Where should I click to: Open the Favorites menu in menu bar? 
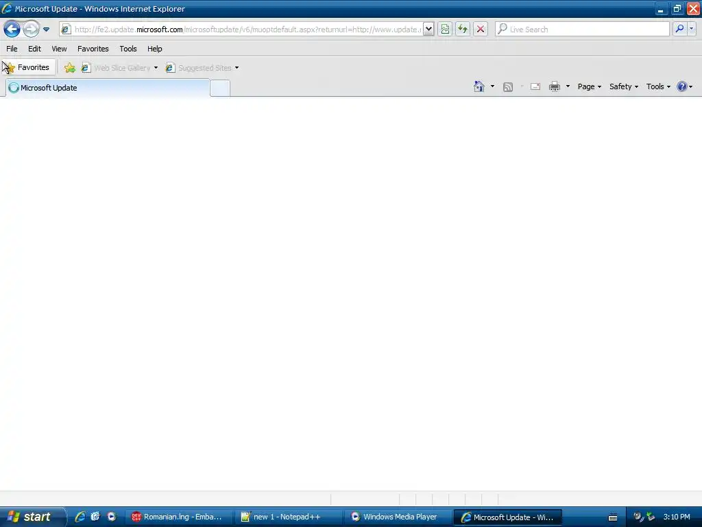tap(93, 49)
